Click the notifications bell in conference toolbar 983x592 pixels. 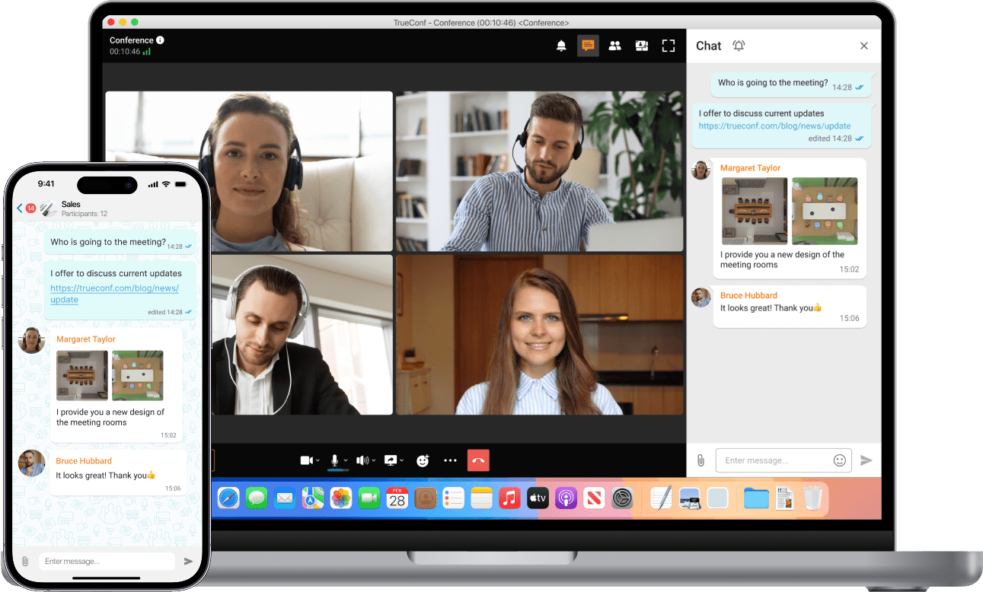point(561,46)
